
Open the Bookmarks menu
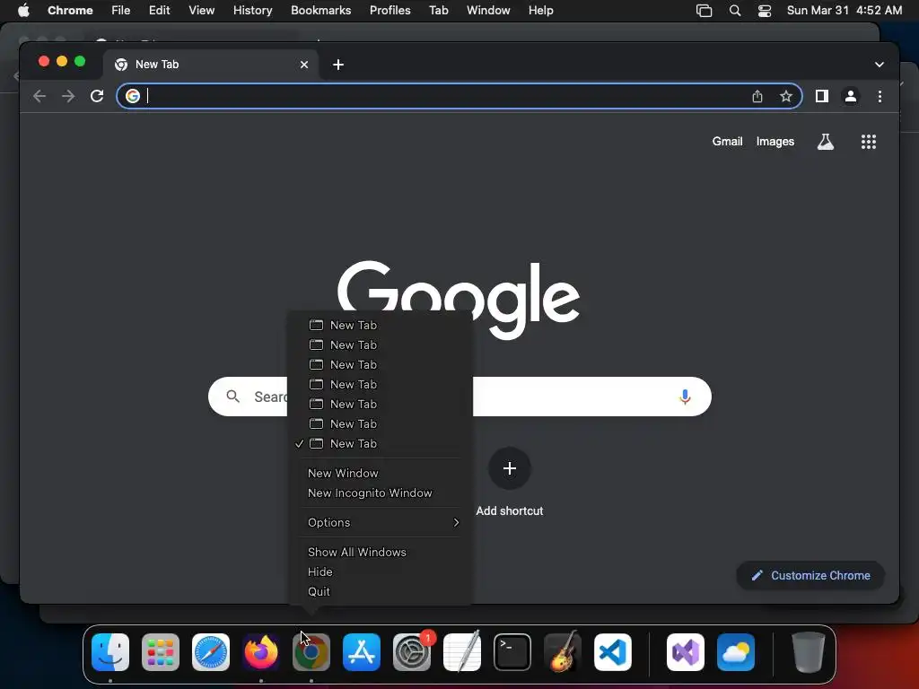pos(320,10)
